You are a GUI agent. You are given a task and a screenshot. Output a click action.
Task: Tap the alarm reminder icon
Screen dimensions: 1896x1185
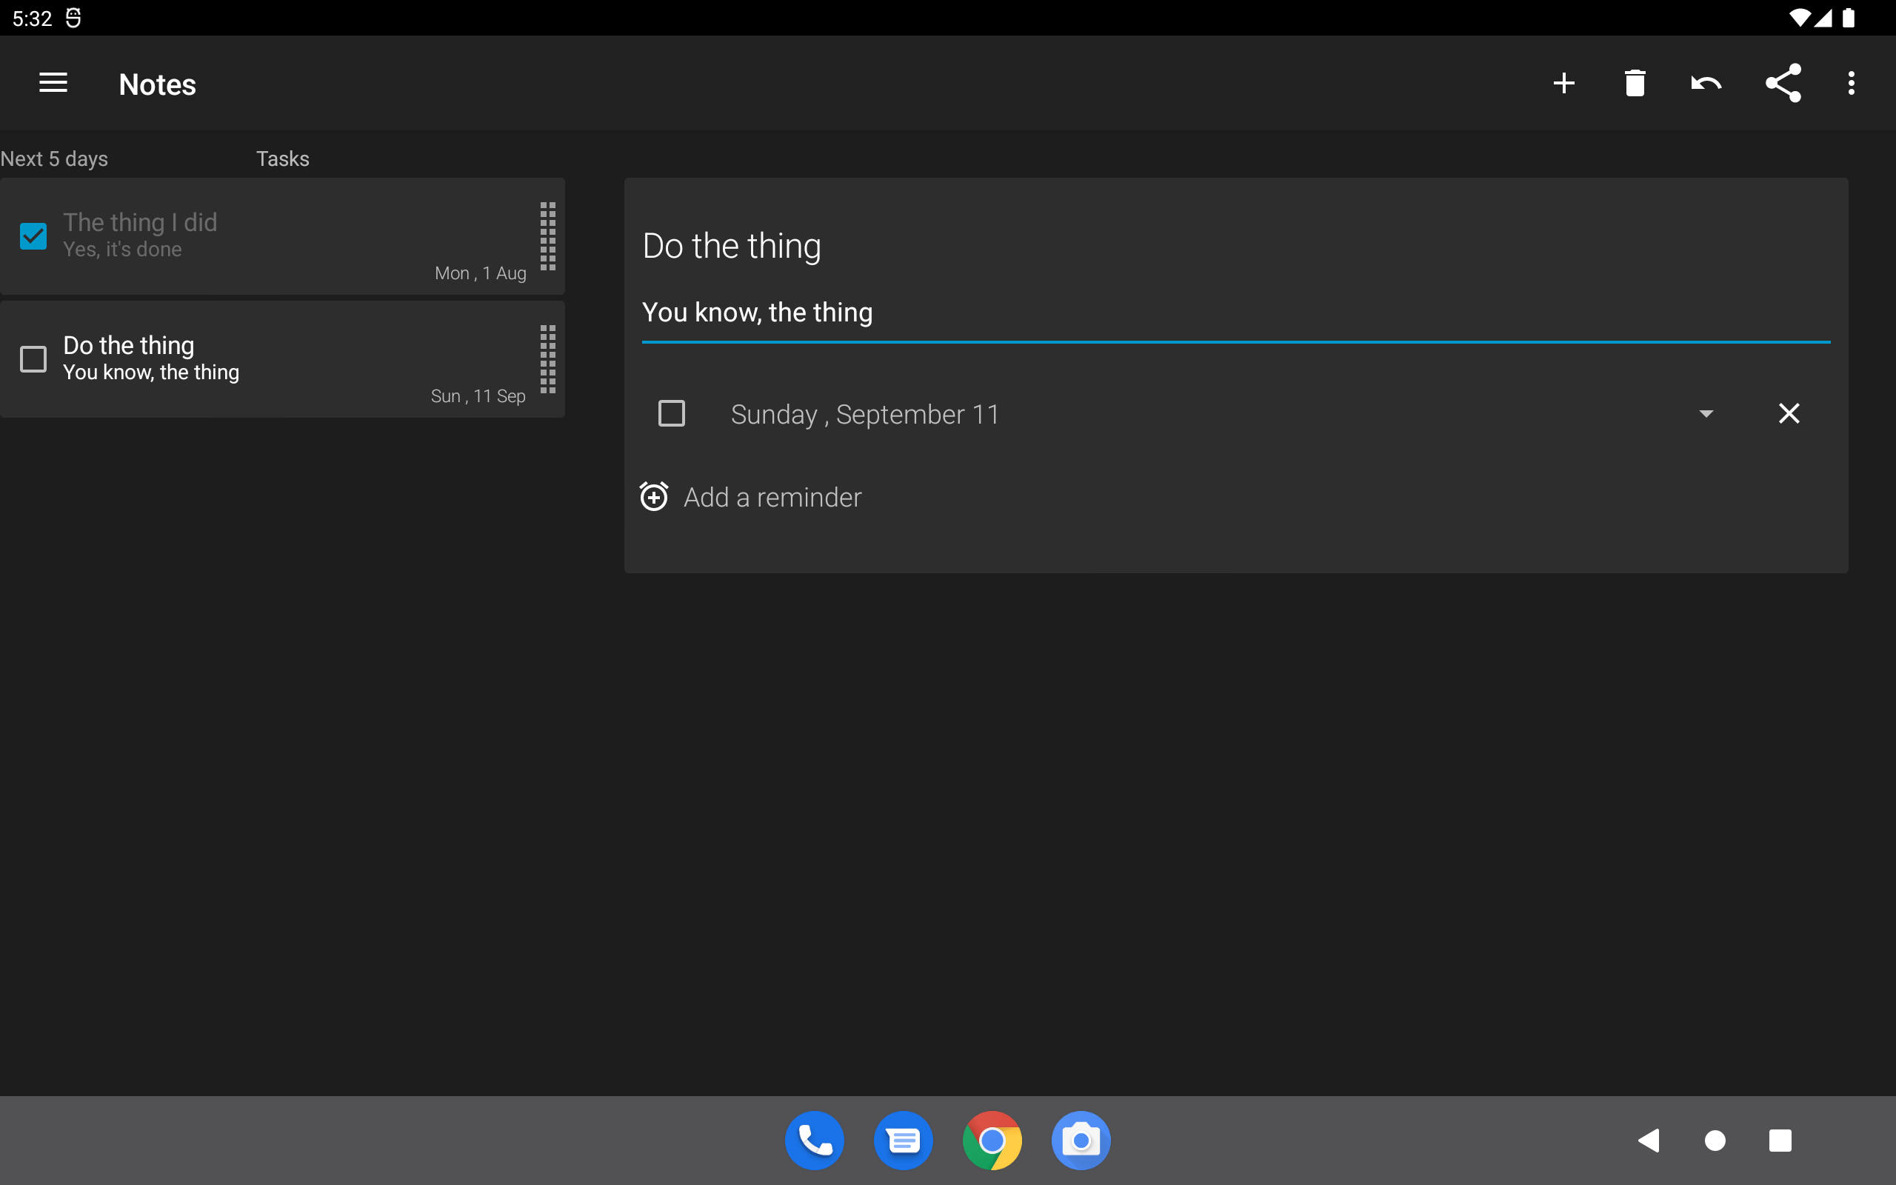(654, 497)
